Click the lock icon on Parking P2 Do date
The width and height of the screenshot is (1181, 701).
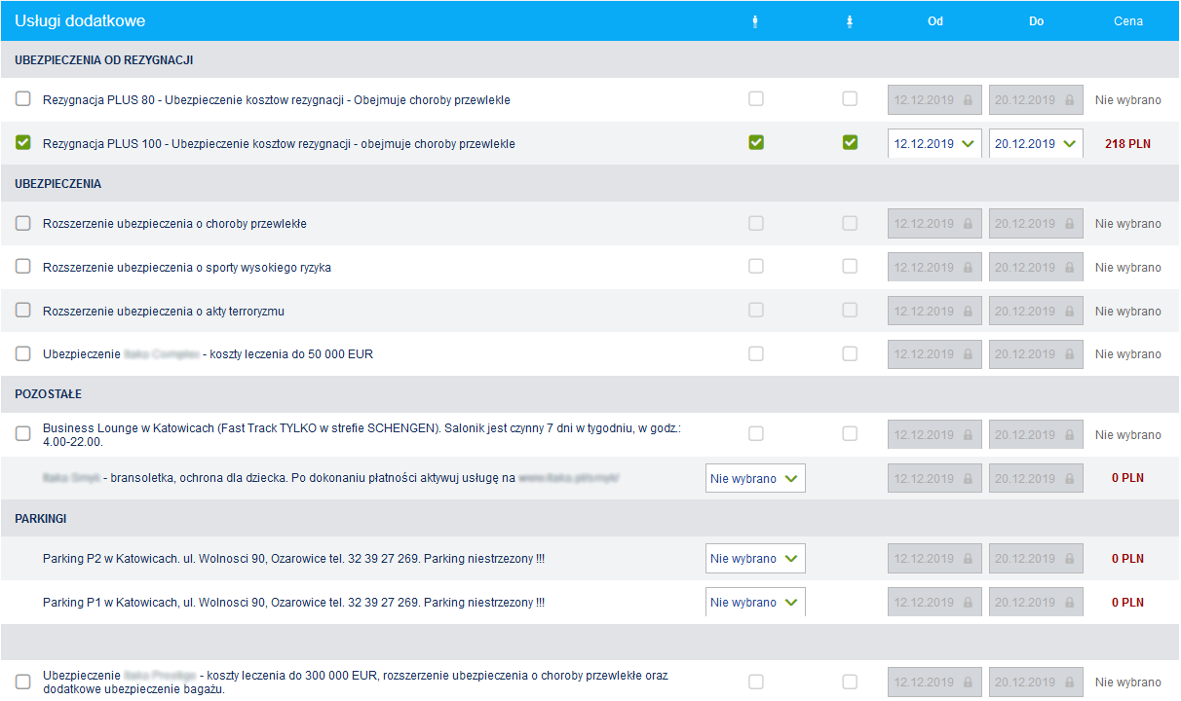(x=1072, y=558)
